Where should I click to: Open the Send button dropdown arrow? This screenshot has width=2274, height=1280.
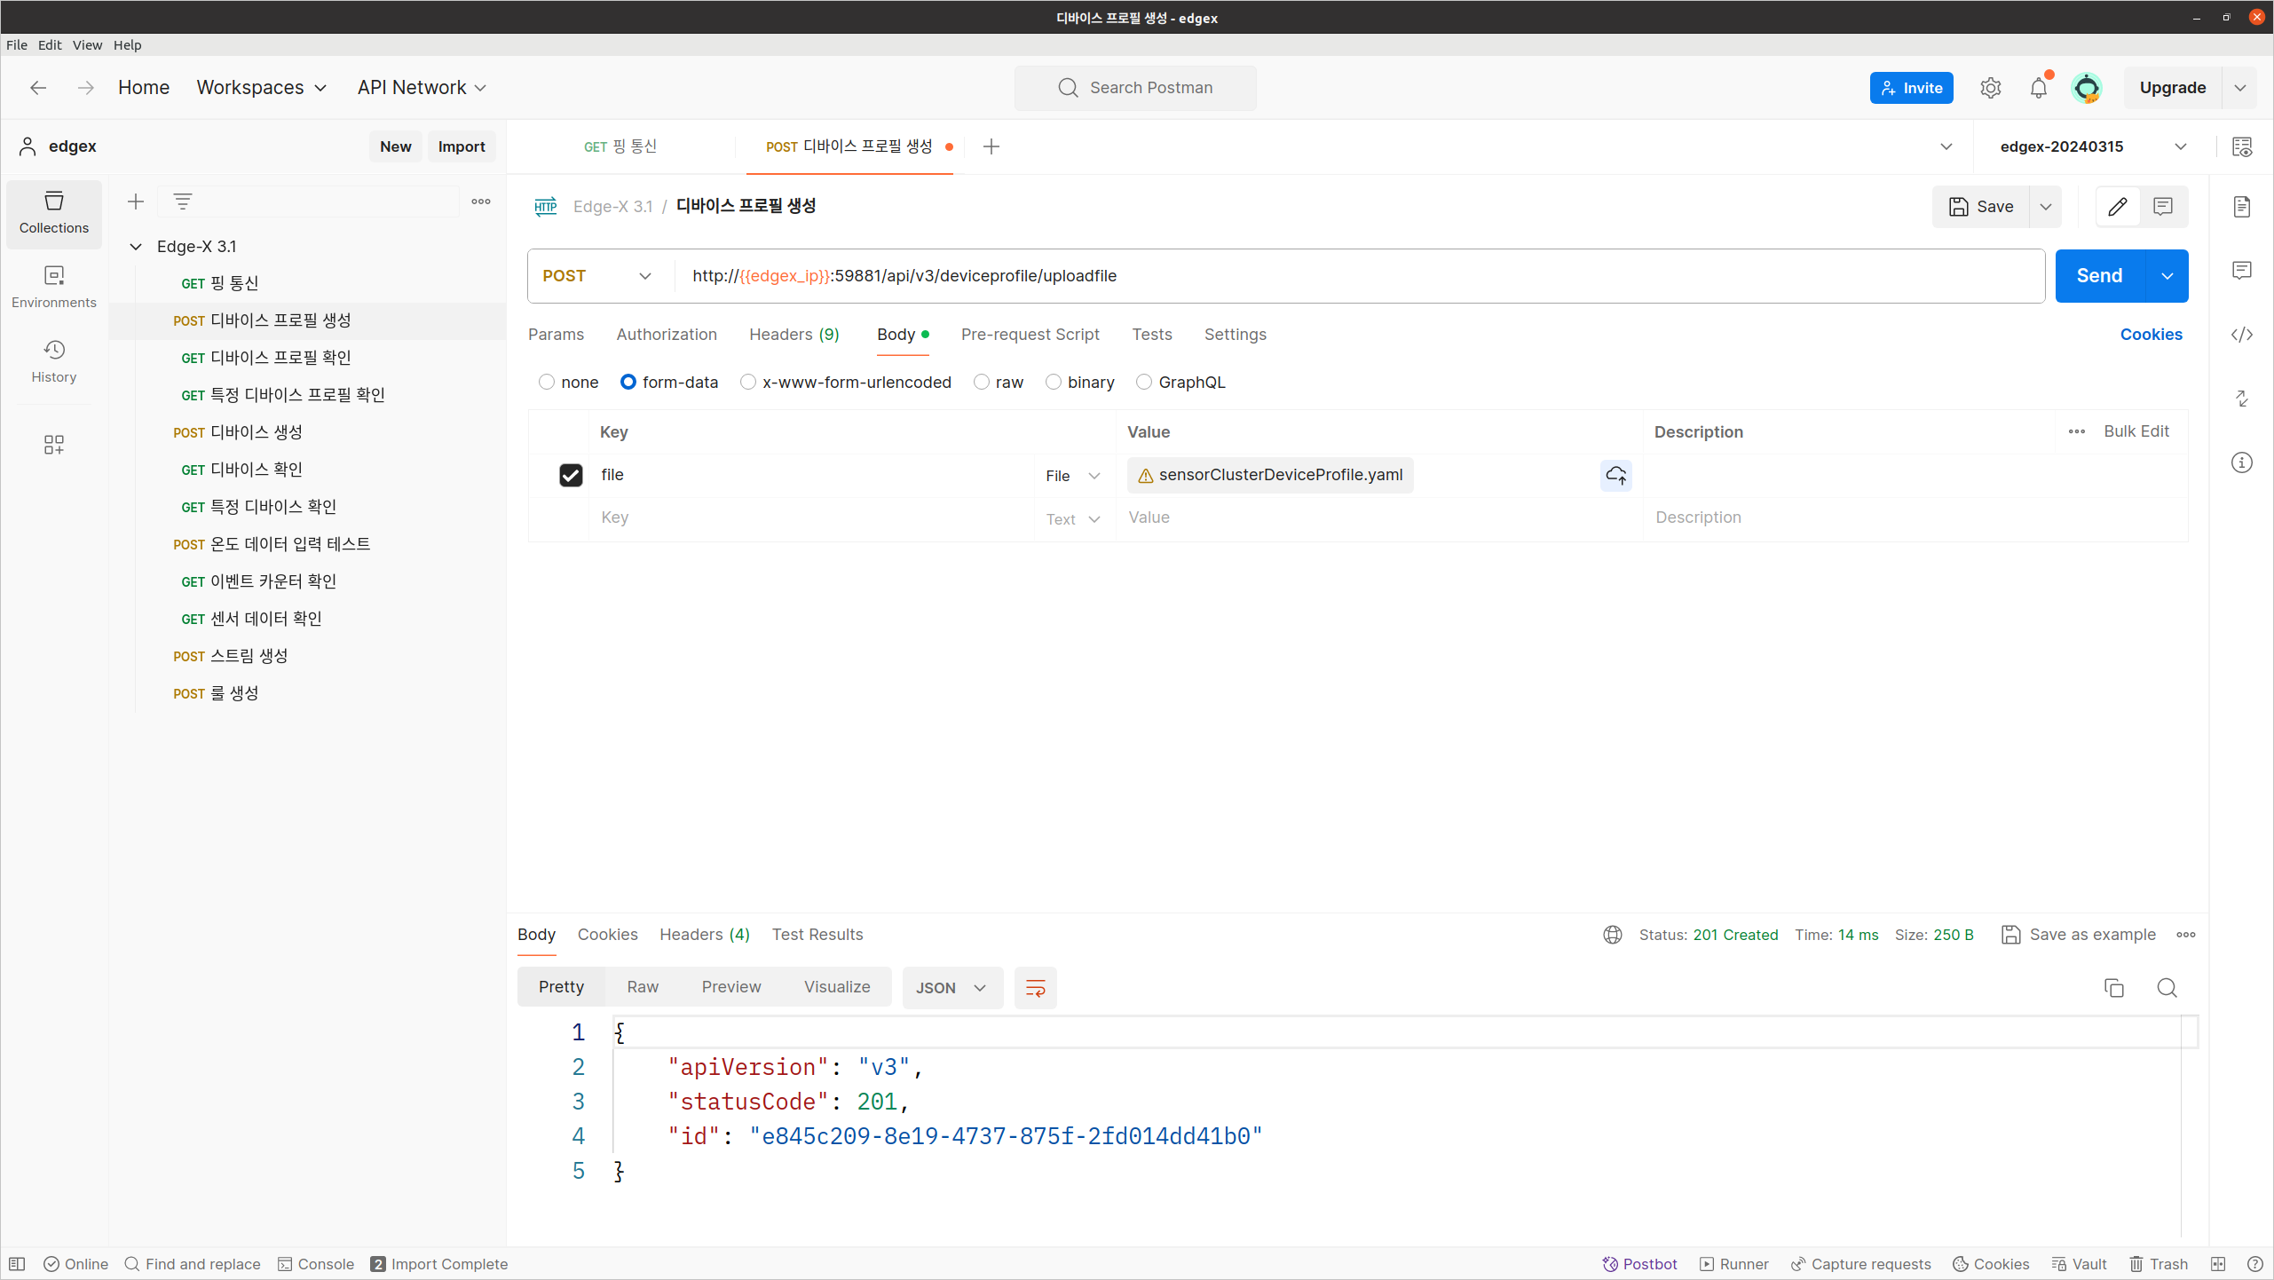(2167, 276)
